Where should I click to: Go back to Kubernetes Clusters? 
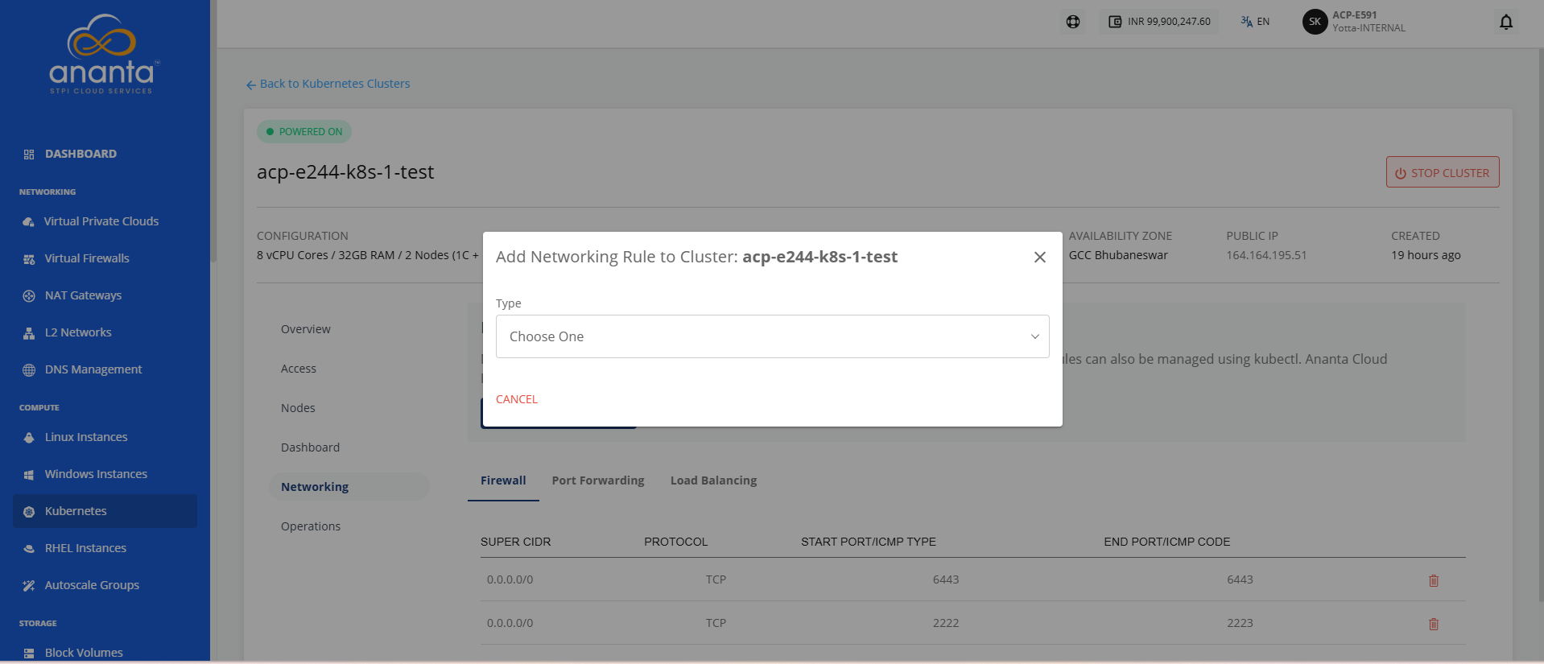328,84
